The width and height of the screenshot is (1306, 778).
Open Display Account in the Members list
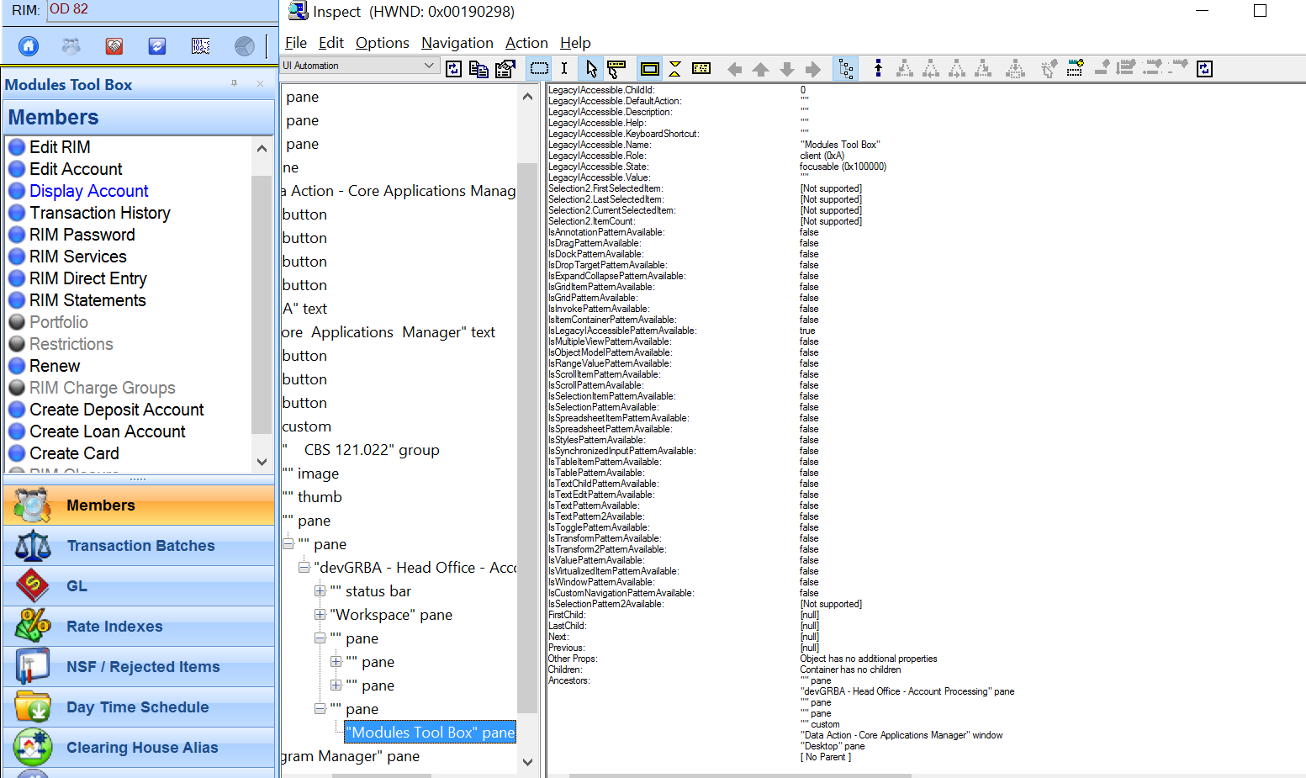[88, 191]
